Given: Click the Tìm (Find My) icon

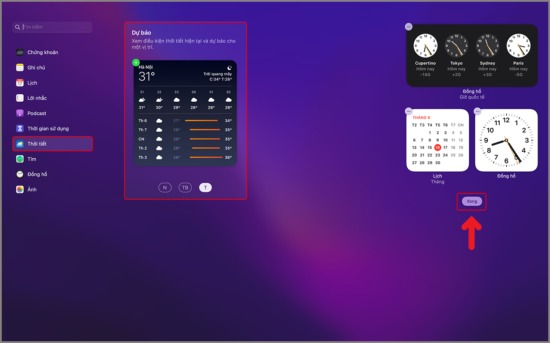Looking at the screenshot, I should tap(20, 159).
